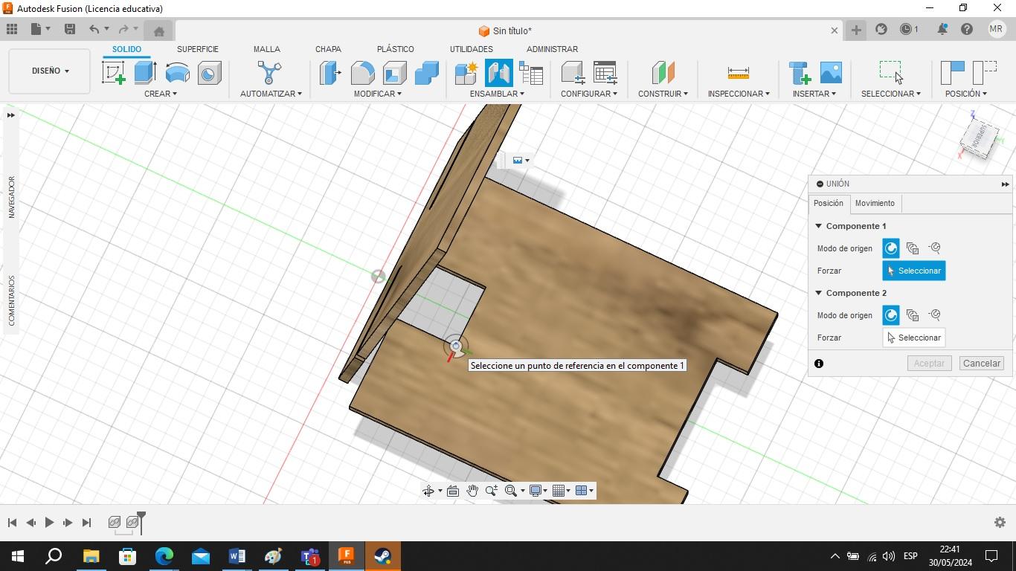
Task: Click Seleccionar for Componente 2
Action: 914,338
